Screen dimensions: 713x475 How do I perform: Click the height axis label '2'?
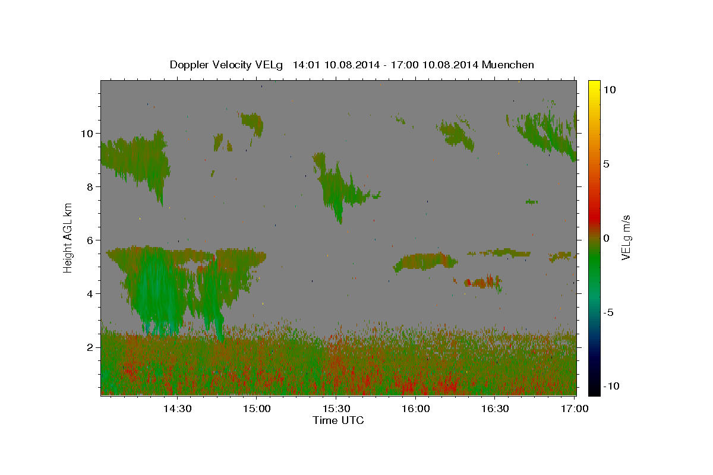(89, 347)
